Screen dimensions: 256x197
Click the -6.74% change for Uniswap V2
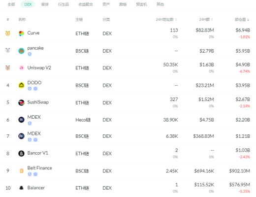244,71
